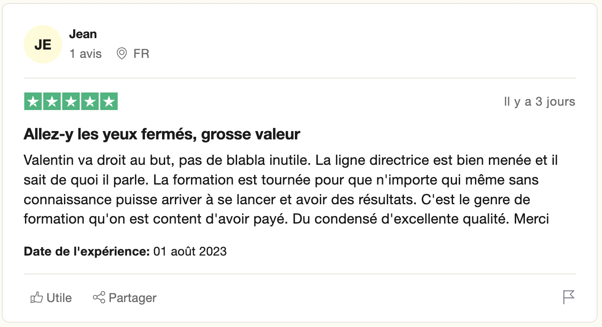This screenshot has width=602, height=327.
Task: Flag this review with the flag icon
Action: pos(568,297)
